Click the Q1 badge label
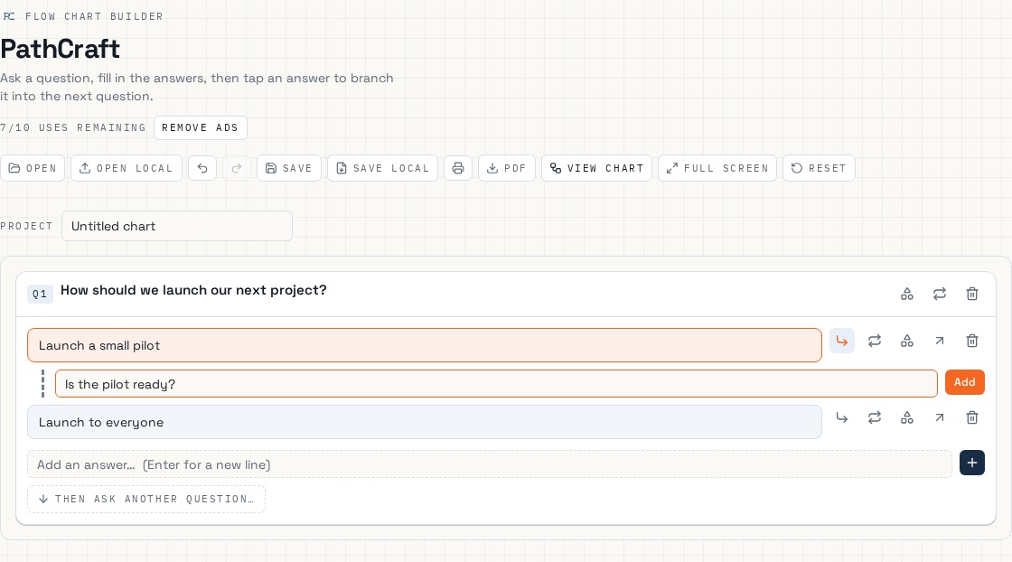Viewport: 1012px width, 562px height. (40, 295)
